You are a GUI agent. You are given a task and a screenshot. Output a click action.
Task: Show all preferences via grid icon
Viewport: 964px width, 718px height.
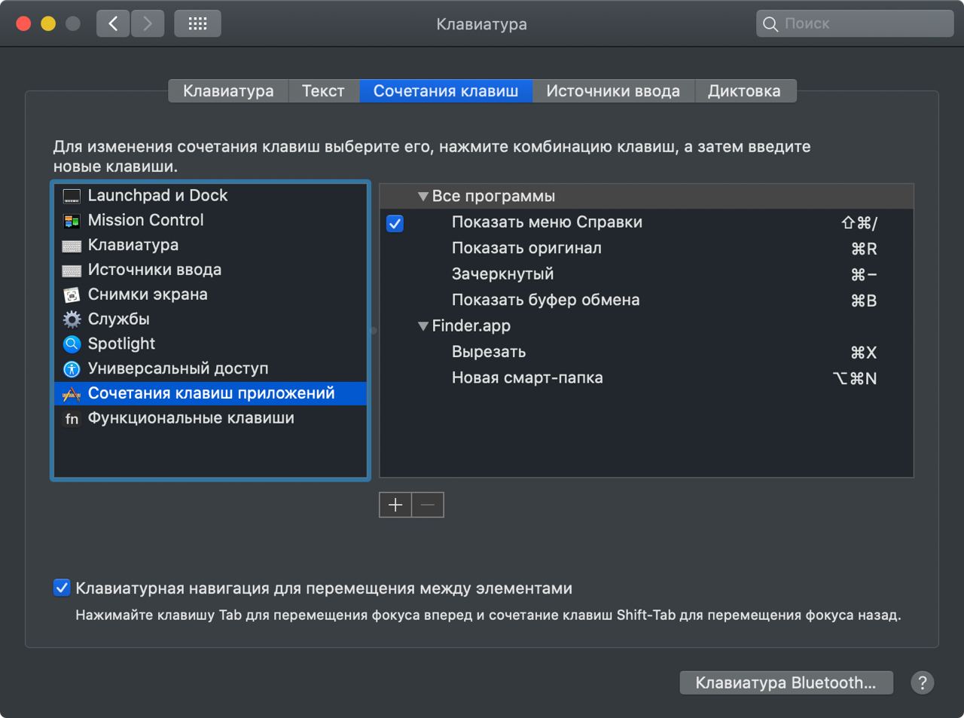(x=197, y=23)
